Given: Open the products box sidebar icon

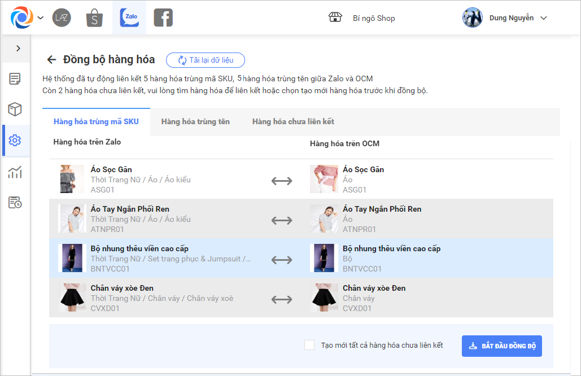Looking at the screenshot, I should (15, 109).
